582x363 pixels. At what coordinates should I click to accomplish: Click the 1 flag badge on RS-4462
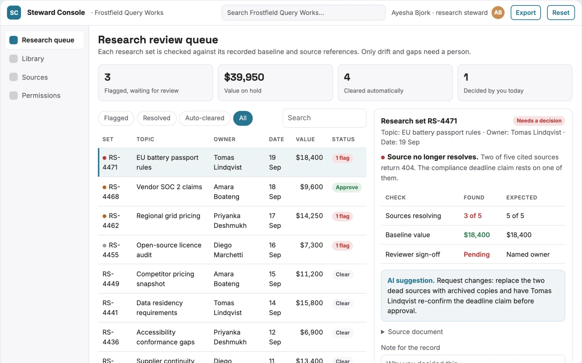[x=342, y=216]
